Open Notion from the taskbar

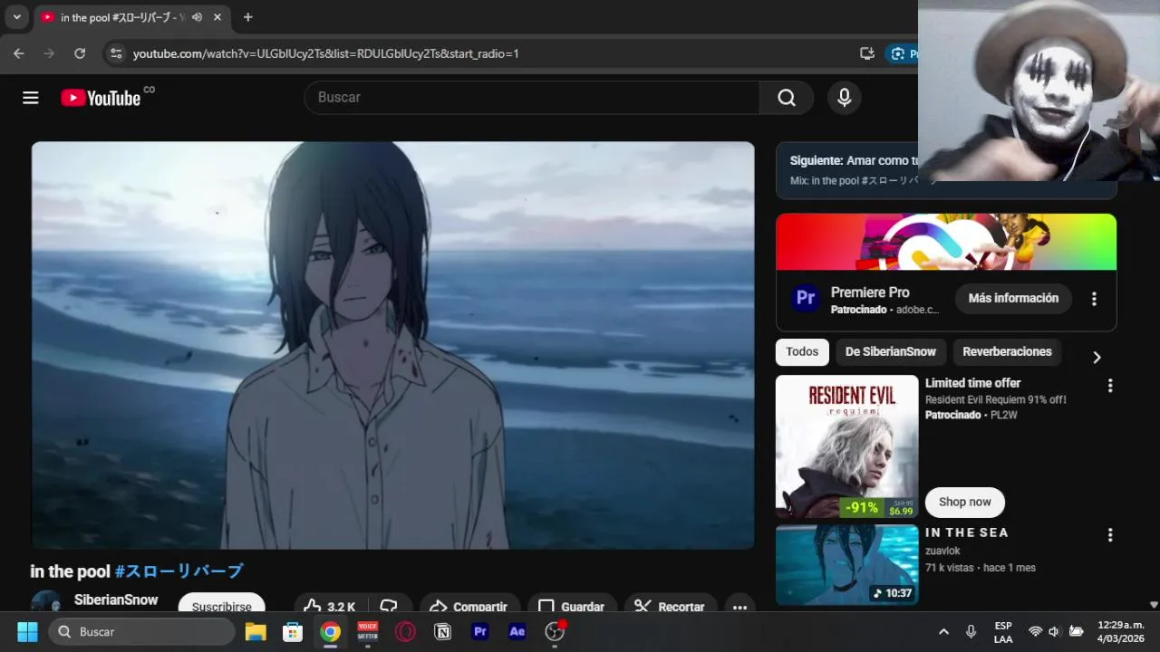(x=443, y=632)
